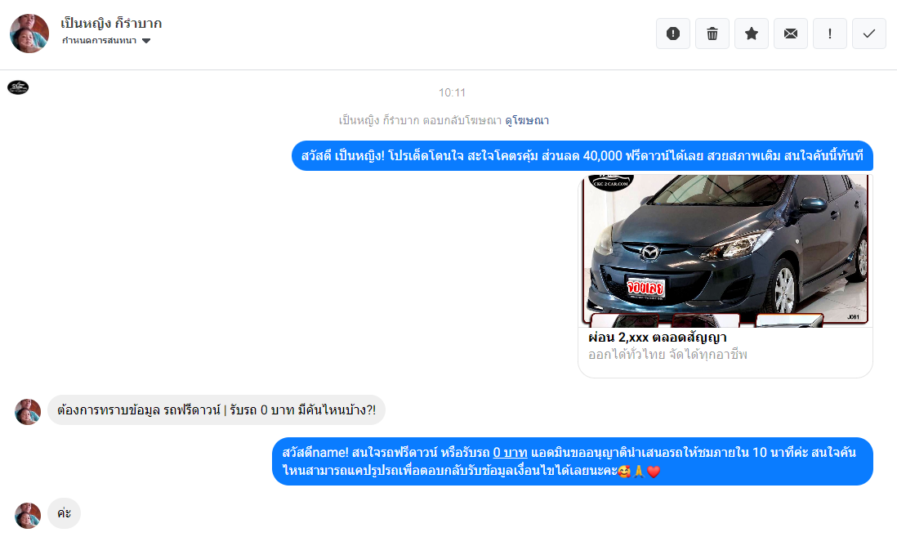Delete conversation using the trash icon
The width and height of the screenshot is (897, 537).
point(712,34)
